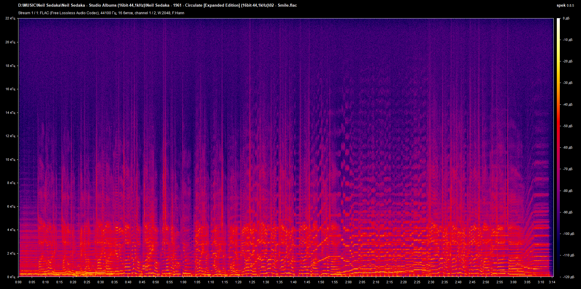Click the file path ending in Smile.flac
Image resolution: width=581 pixels, height=289 pixels.
coord(157,5)
